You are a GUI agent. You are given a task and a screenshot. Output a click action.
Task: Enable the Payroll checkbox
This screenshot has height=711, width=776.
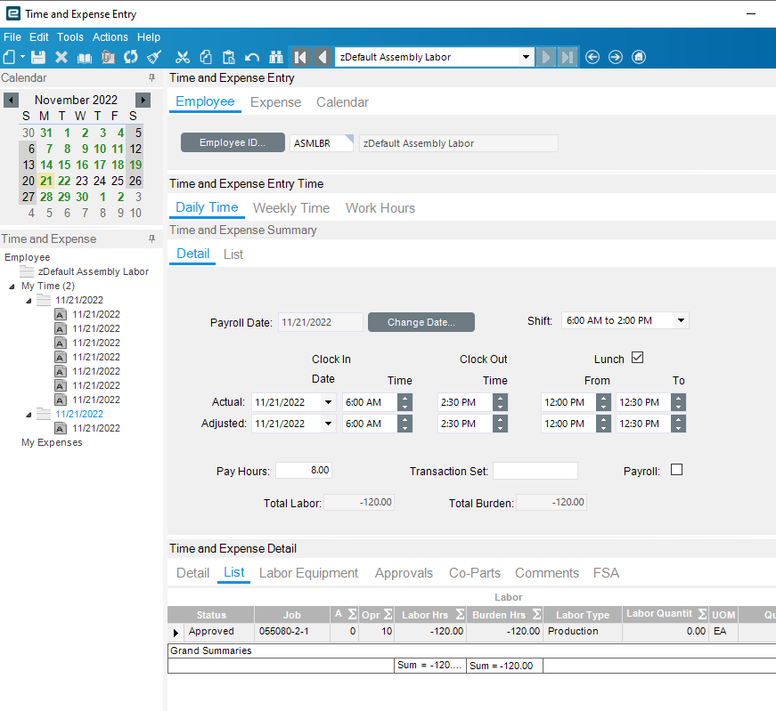tap(676, 470)
